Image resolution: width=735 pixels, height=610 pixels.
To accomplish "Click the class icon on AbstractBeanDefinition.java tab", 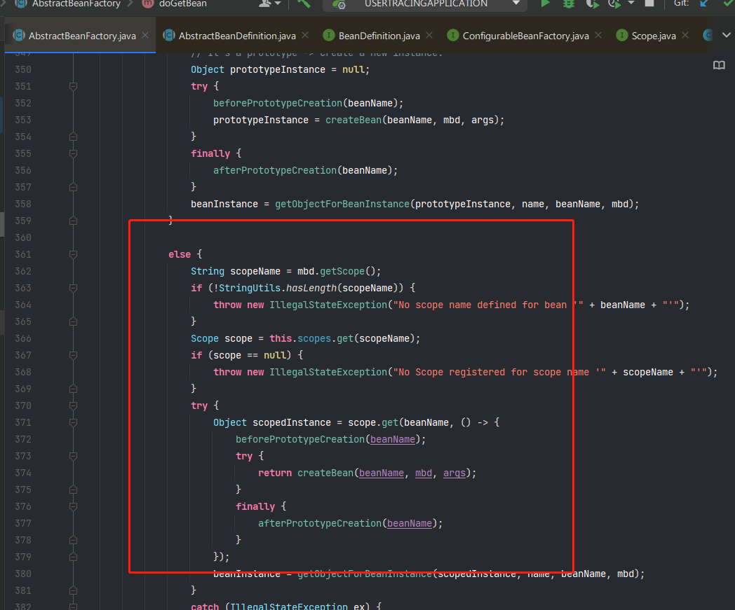I will point(169,36).
